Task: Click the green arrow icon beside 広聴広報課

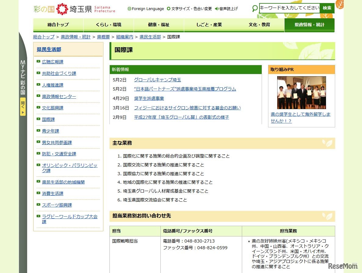Action: click(38, 62)
